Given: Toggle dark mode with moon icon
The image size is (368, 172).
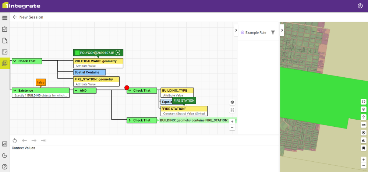Looking at the screenshot, I should (x=5, y=155).
